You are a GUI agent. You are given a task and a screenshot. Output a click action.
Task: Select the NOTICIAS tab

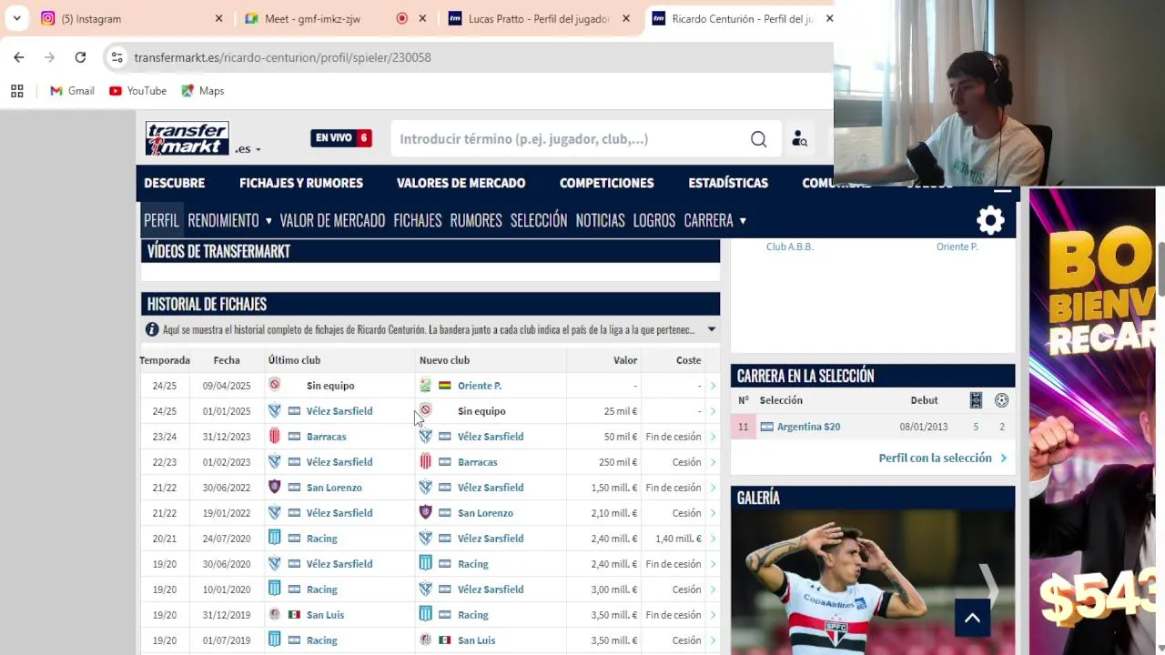coord(600,220)
